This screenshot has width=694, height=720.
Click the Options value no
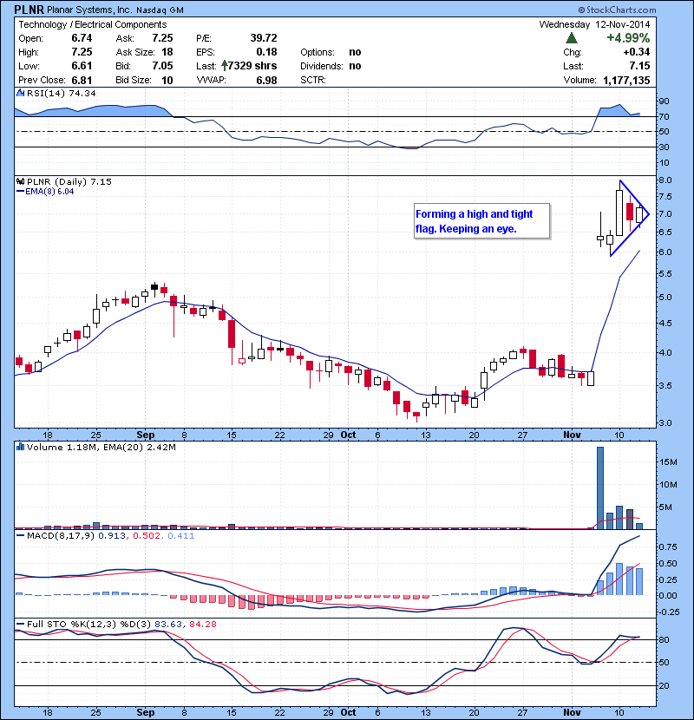point(355,52)
